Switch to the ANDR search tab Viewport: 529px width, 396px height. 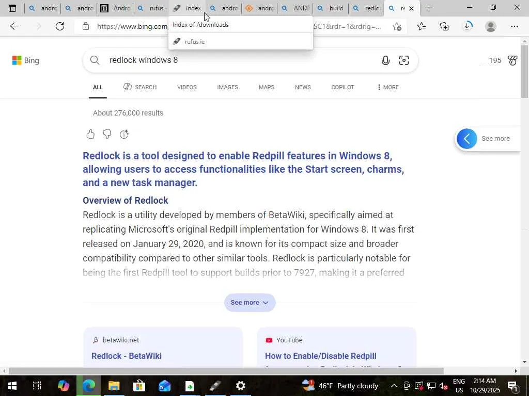point(295,8)
